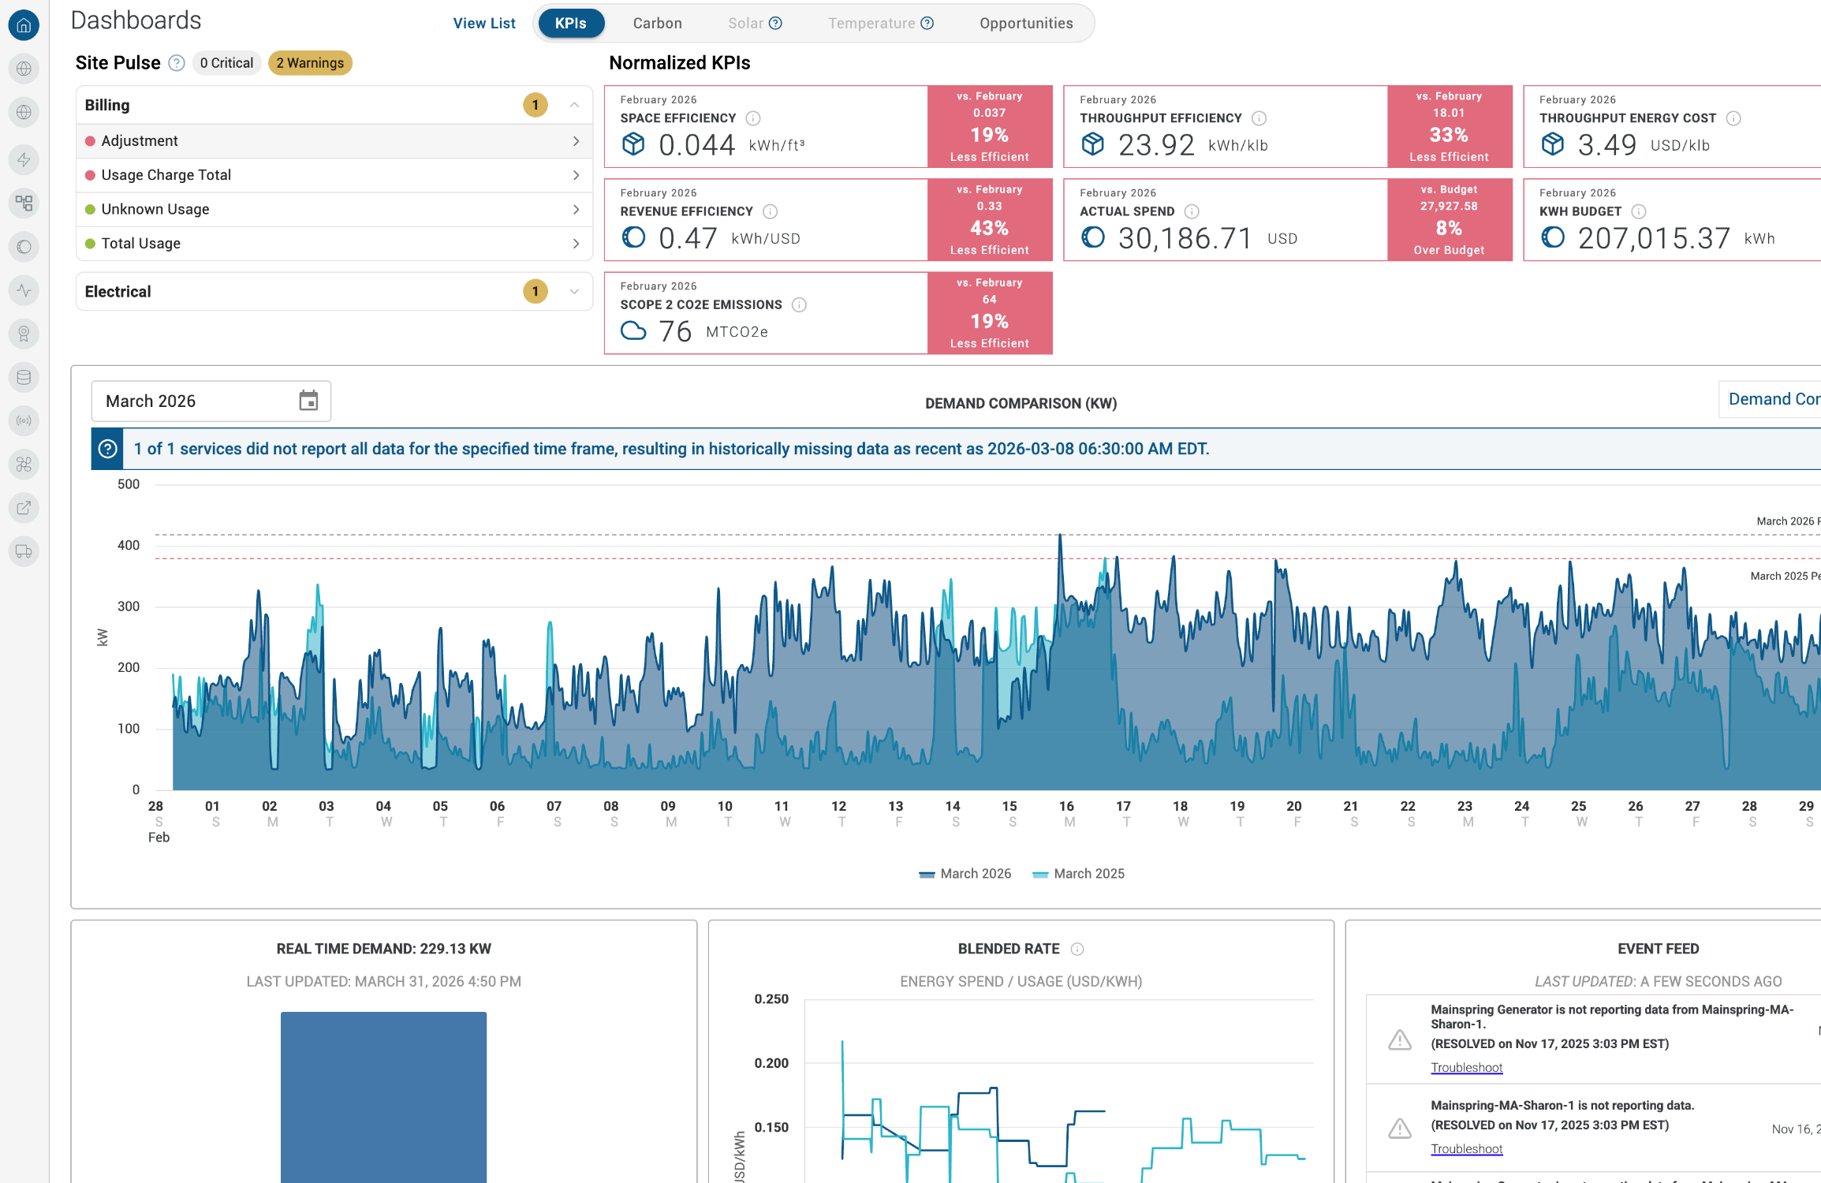Toggle the March 2025 series in chart legend
Viewport: 1821px width, 1183px height.
1078,874
